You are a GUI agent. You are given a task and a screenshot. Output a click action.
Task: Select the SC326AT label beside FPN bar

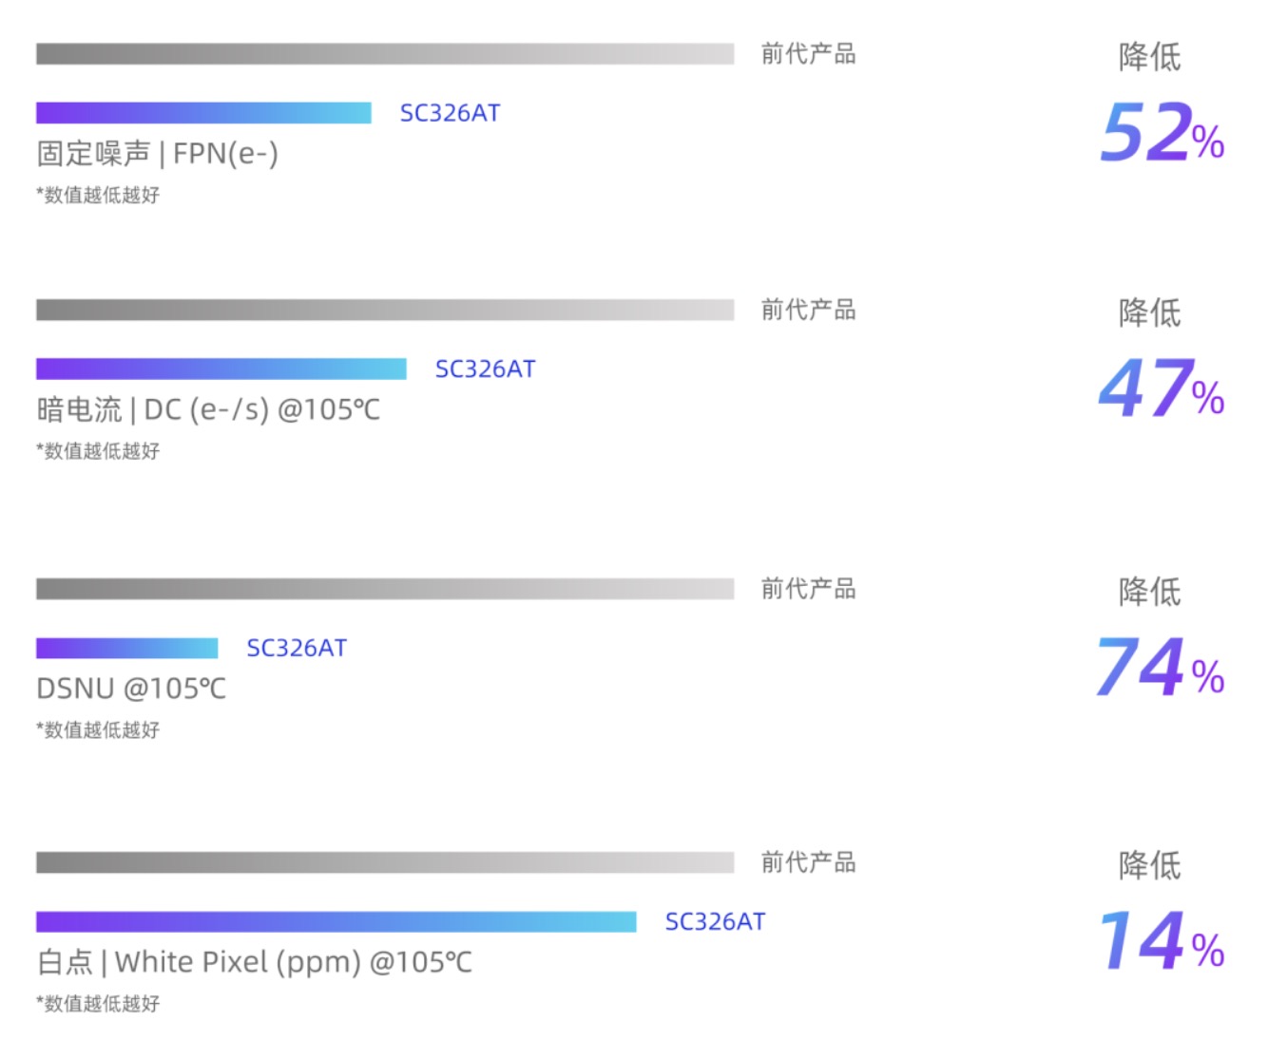coord(450,113)
